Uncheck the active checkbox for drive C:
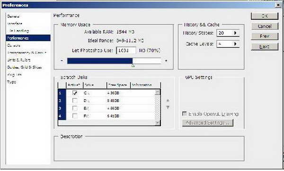Image resolution: width=284 pixels, height=171 pixels. (x=75, y=93)
